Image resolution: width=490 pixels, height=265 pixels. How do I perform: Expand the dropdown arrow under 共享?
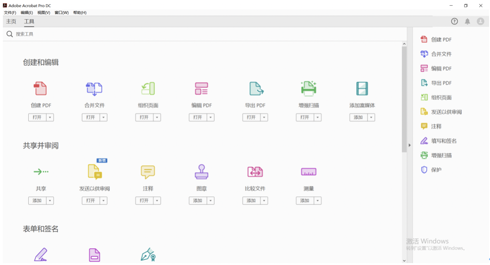[x=50, y=201]
